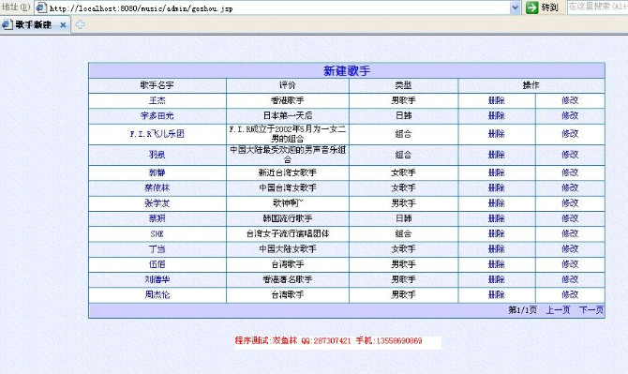
Task: Click the review 台湾女子流行演唱团体
Action: coord(288,233)
